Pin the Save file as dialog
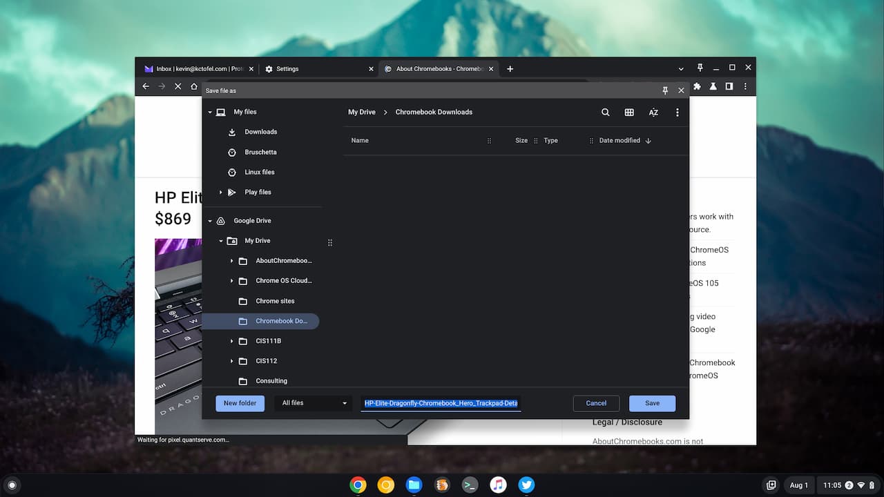The image size is (884, 497). [665, 90]
